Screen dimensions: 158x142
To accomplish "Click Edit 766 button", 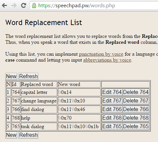I will tap(112, 109).
